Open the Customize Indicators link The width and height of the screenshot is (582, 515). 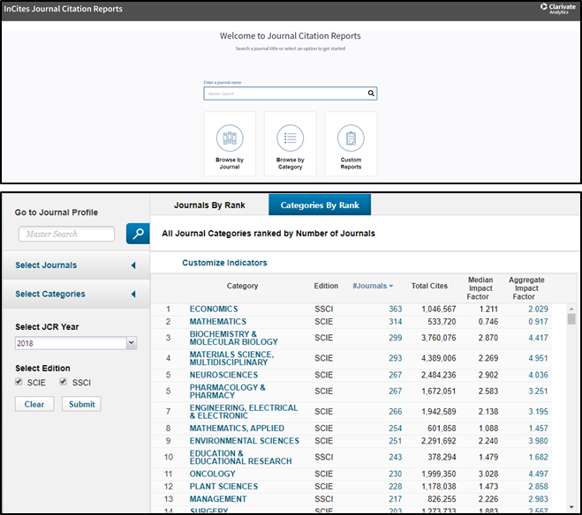pos(224,263)
